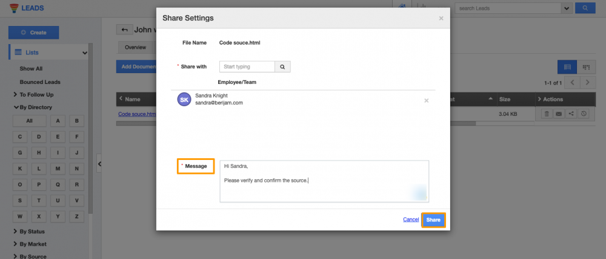
Task: Remove Sandra Knight from share list
Action: pyautogui.click(x=426, y=100)
